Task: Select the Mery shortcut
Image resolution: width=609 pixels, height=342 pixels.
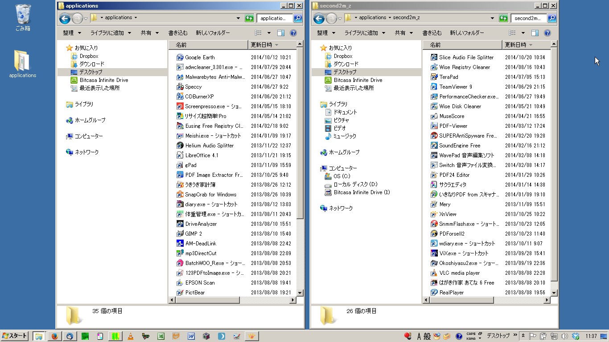Action: coord(441,204)
